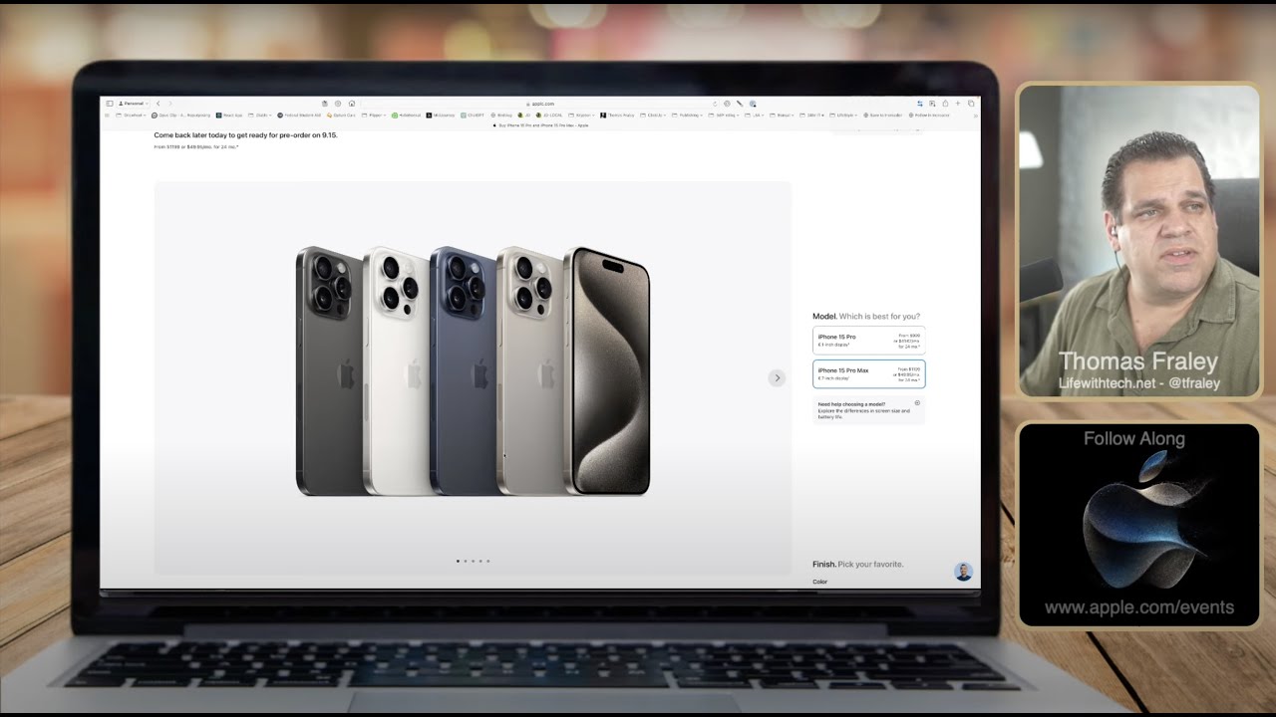Expand the Flipper bookmarks folder

374,116
